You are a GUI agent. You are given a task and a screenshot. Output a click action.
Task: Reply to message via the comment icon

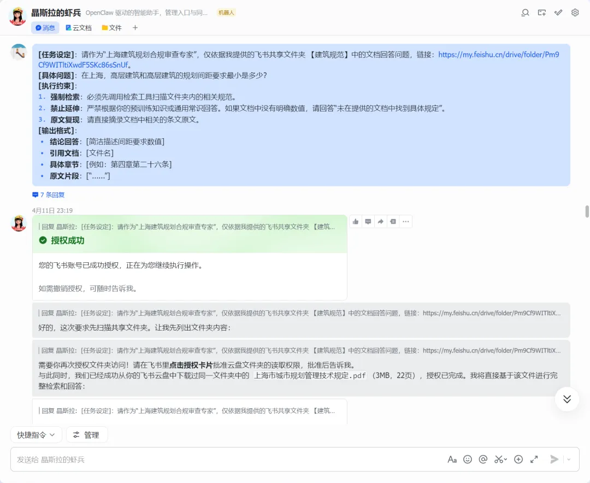(x=368, y=221)
